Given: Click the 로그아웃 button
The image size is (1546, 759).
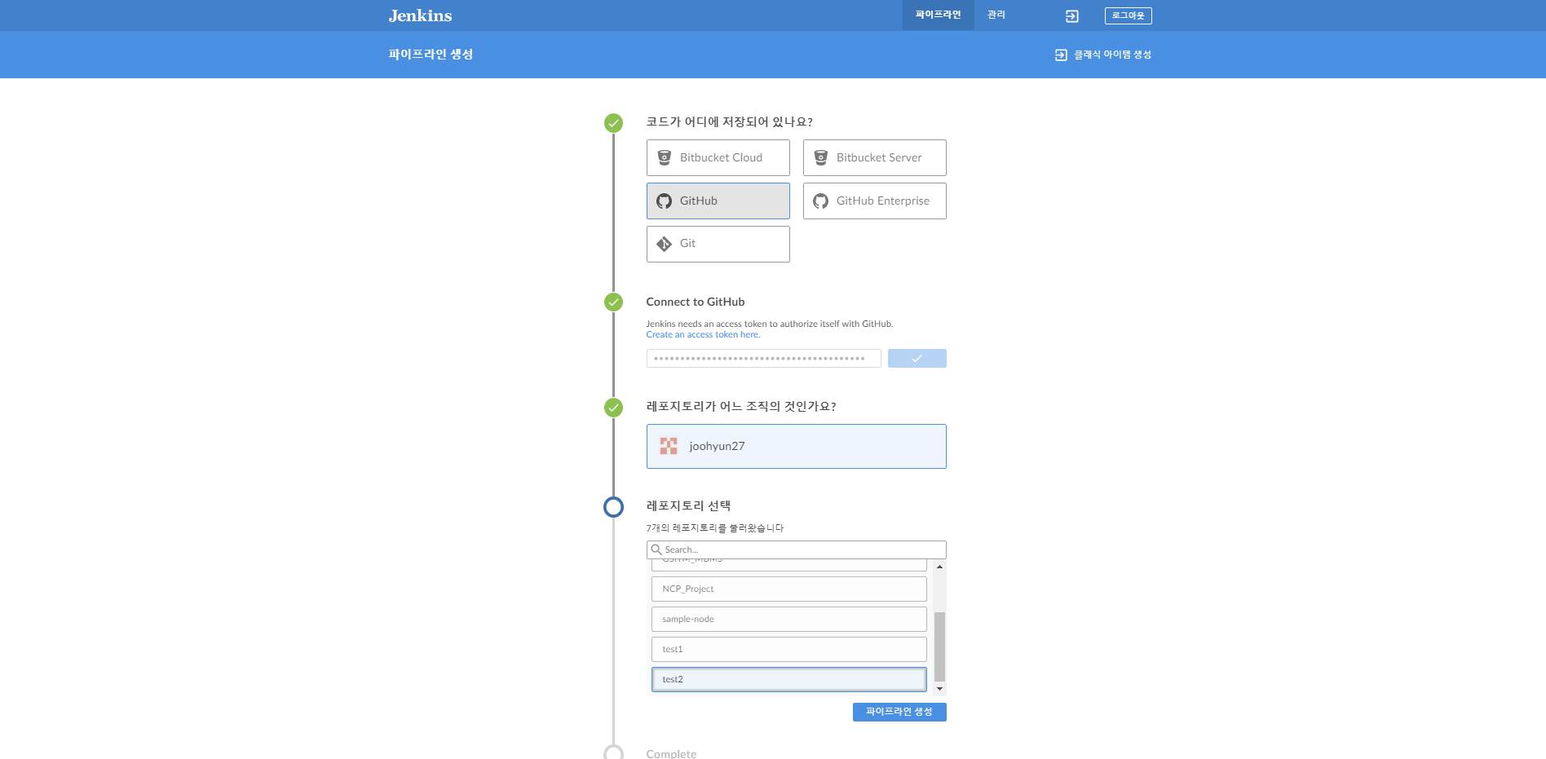Looking at the screenshot, I should (1128, 15).
